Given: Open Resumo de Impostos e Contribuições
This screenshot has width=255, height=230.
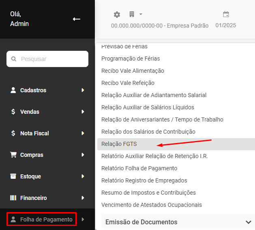Looking at the screenshot, I should coord(148,193).
